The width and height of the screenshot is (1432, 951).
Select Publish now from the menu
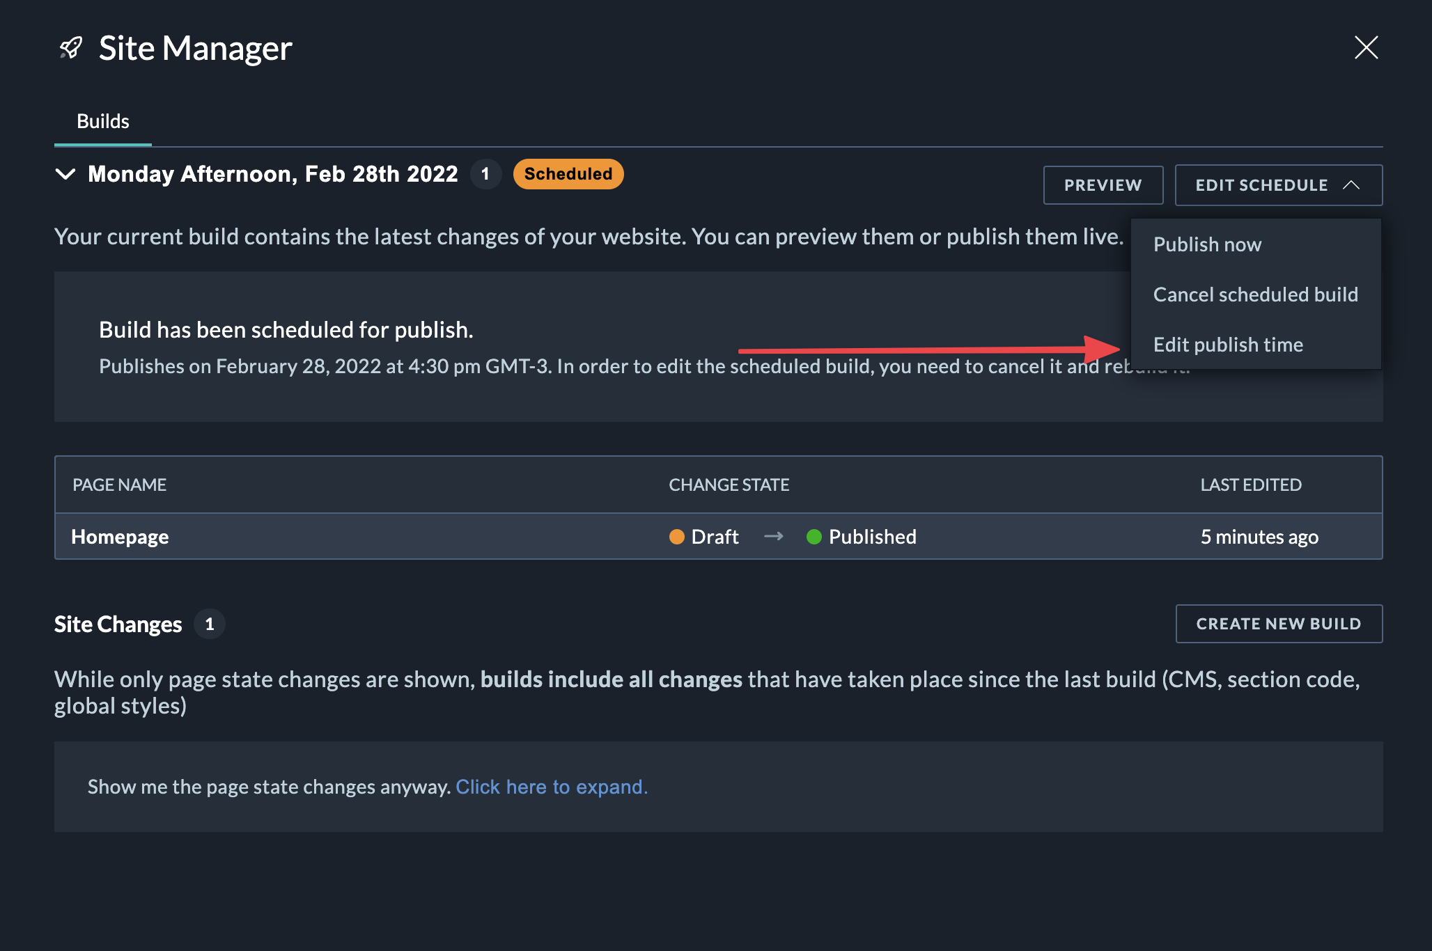[x=1207, y=244]
